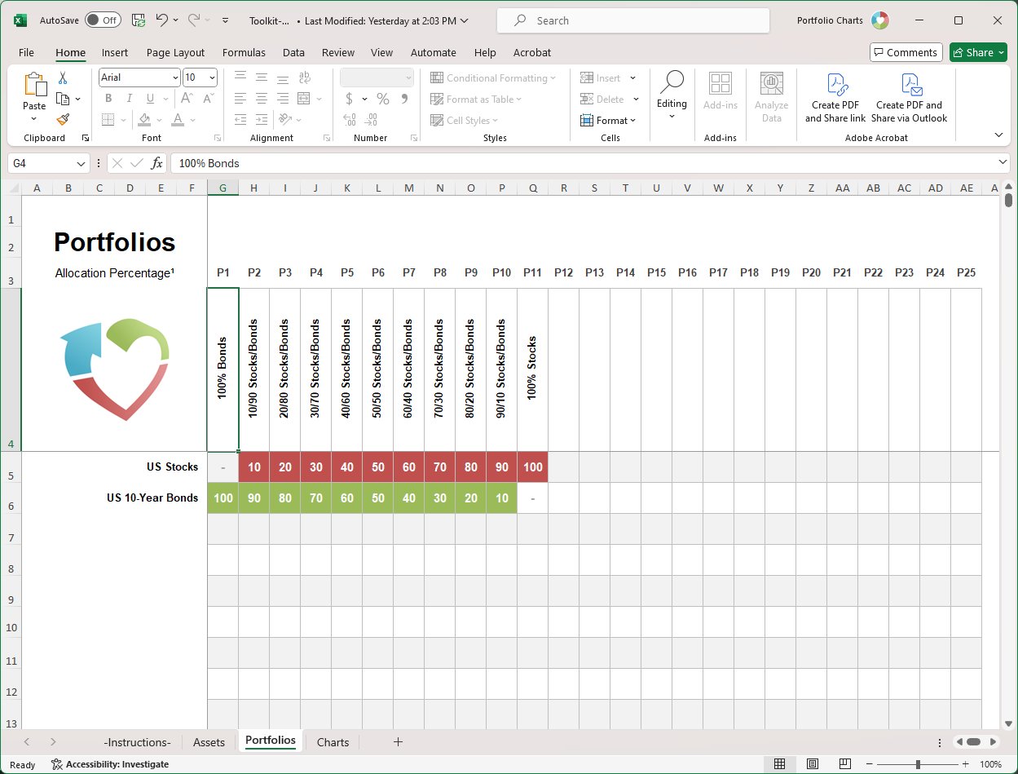Click the Share button

(x=978, y=52)
